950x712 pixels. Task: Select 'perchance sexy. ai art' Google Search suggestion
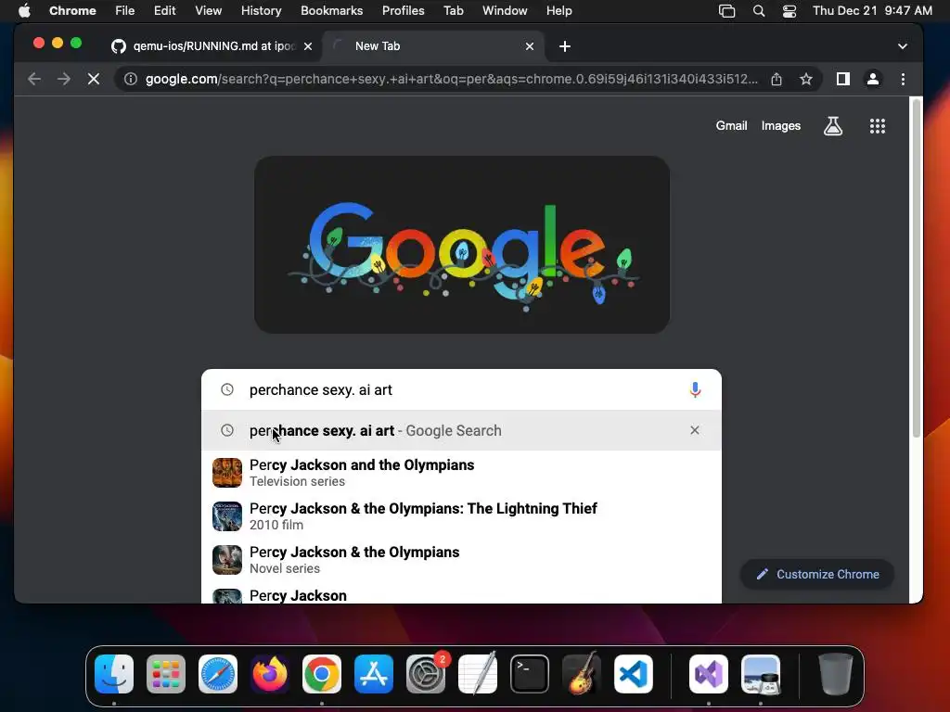tap(461, 430)
